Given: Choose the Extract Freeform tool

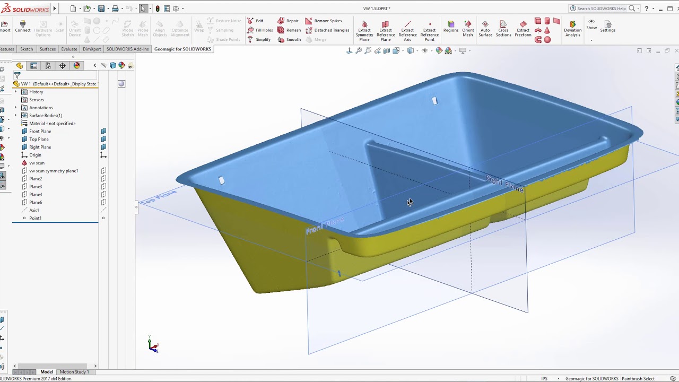Looking at the screenshot, I should 523,29.
